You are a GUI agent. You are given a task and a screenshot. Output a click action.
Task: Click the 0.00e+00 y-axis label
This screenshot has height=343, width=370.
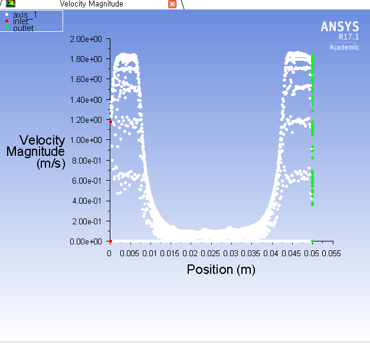point(86,241)
